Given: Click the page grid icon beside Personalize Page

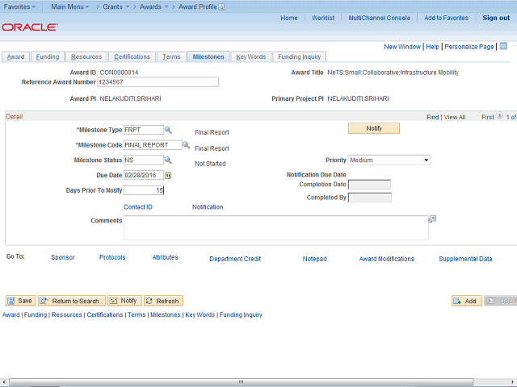Looking at the screenshot, I should point(503,46).
